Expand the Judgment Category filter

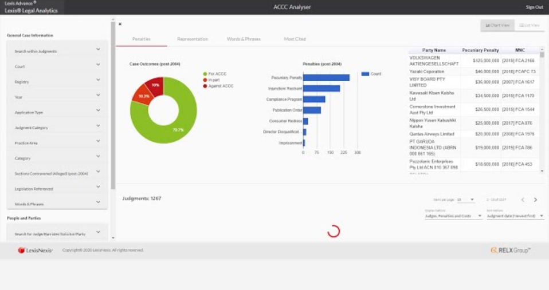tap(57, 128)
